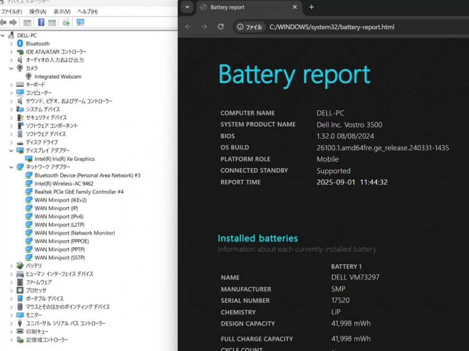
Task: Go forward in the browser
Action: click(204, 27)
